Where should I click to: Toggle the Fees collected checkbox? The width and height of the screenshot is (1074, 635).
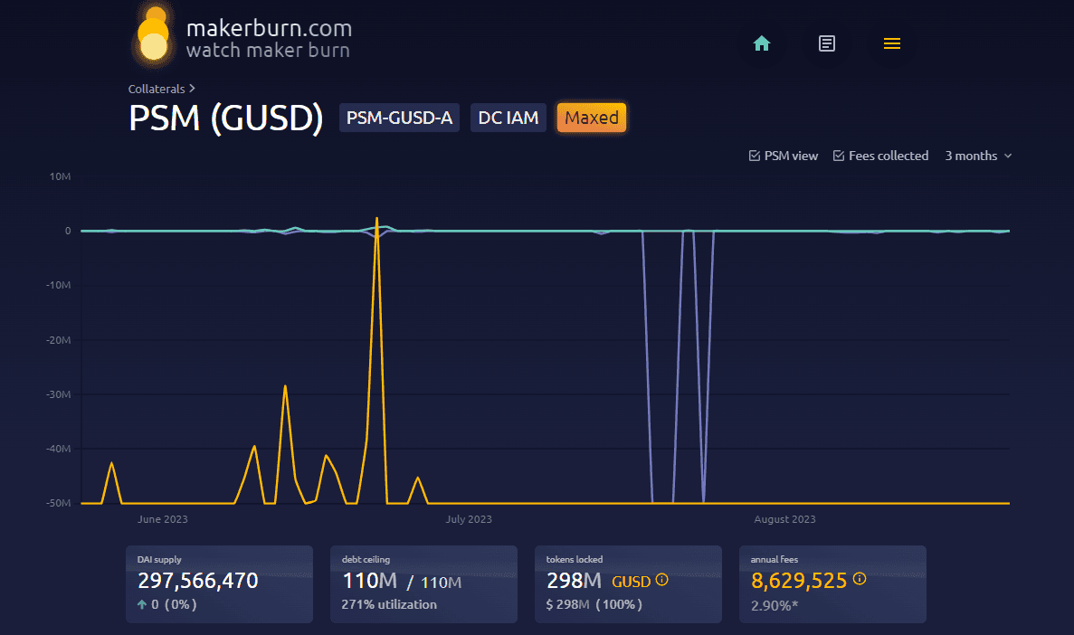[x=839, y=156]
